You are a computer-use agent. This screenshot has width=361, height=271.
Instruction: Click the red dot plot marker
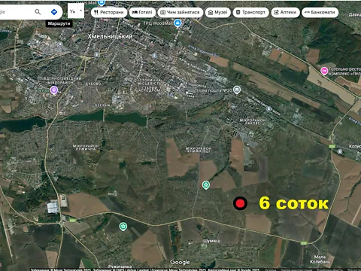pyautogui.click(x=240, y=203)
